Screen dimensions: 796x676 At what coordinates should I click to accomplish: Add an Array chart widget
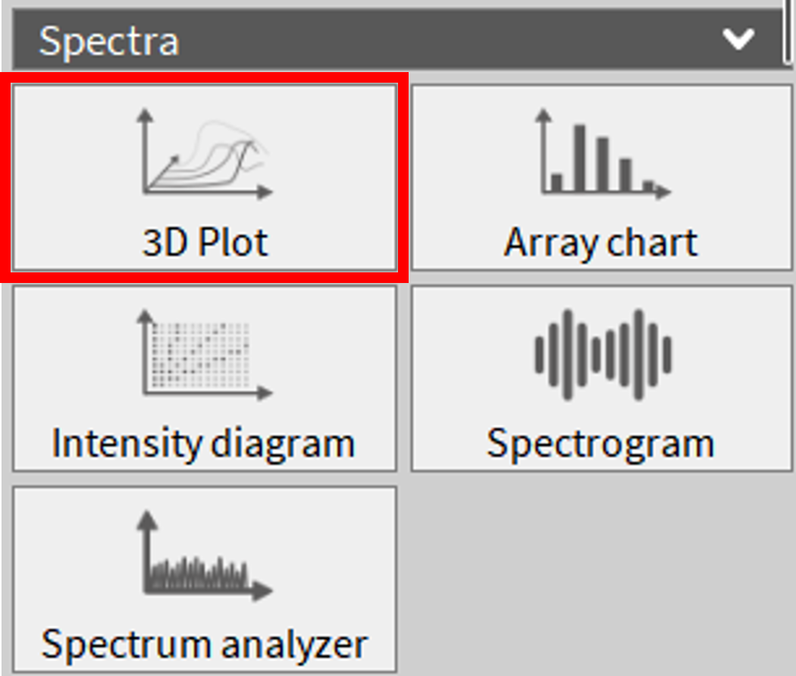coord(603,177)
